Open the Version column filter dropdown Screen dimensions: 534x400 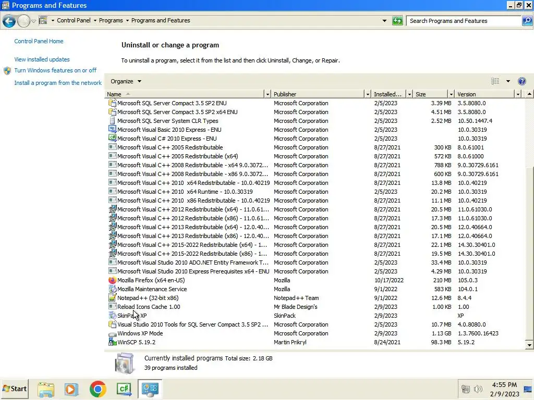(x=518, y=94)
